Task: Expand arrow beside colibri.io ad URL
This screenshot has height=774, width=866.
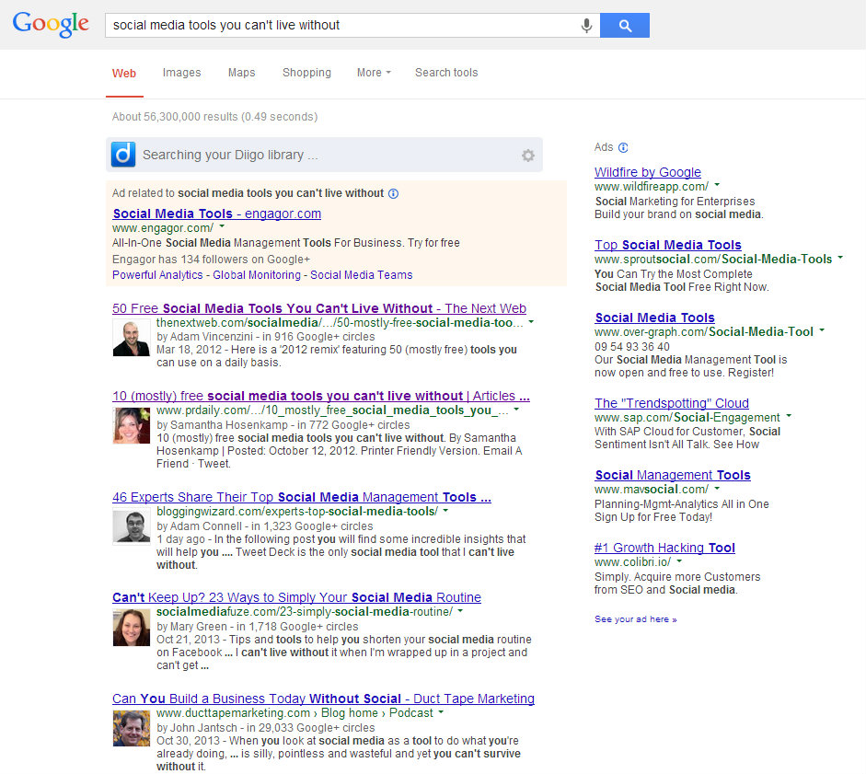Action: click(x=679, y=561)
